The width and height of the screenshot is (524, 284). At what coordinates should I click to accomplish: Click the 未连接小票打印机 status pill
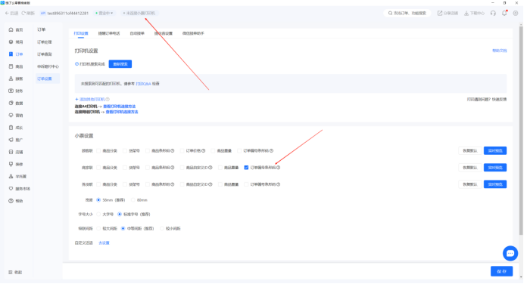click(x=139, y=14)
